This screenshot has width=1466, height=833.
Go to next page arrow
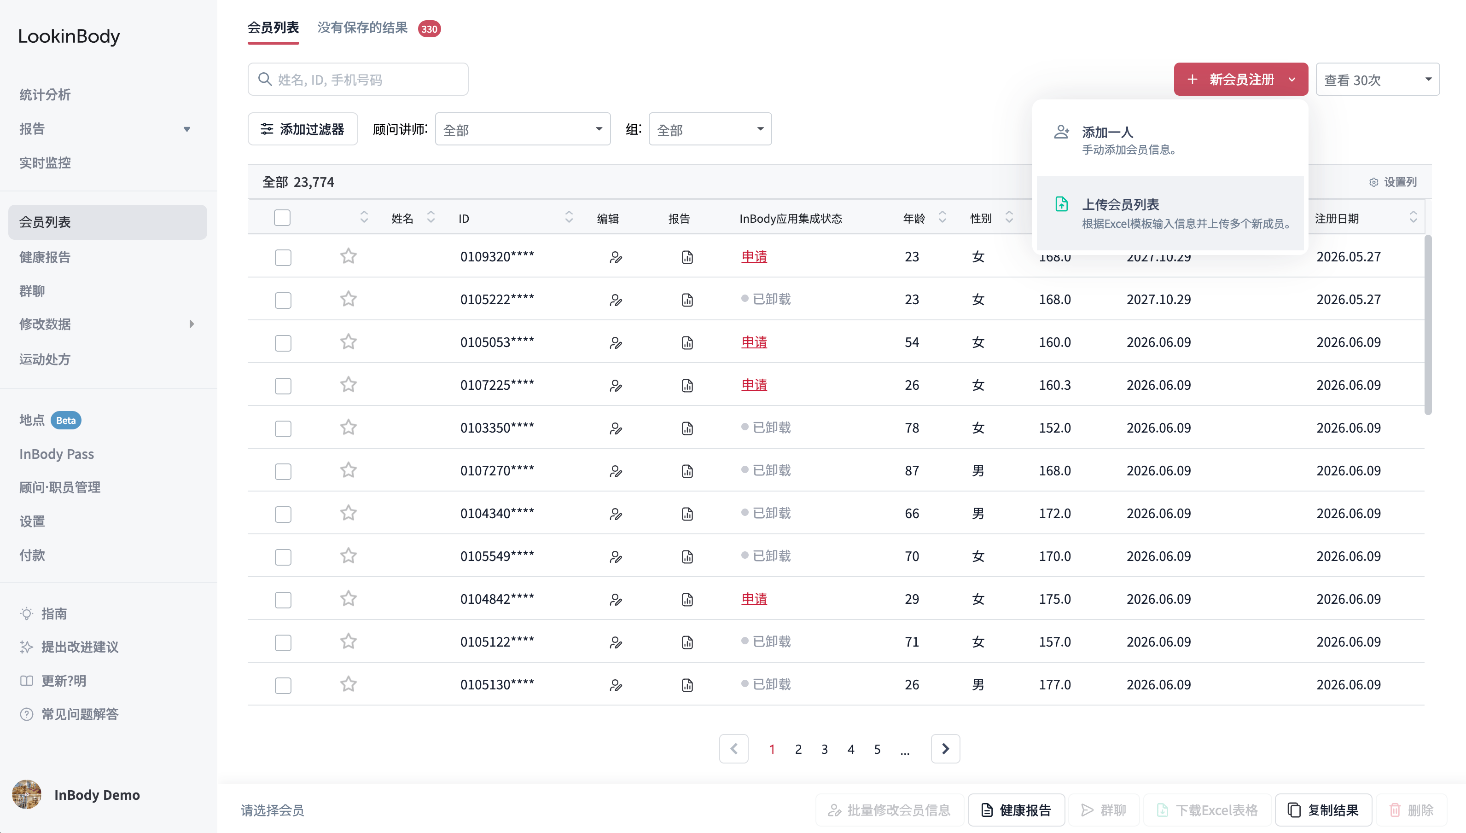(x=945, y=748)
